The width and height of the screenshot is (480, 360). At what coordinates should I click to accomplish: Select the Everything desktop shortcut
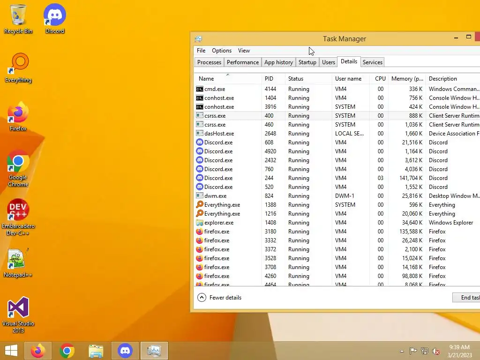click(18, 68)
